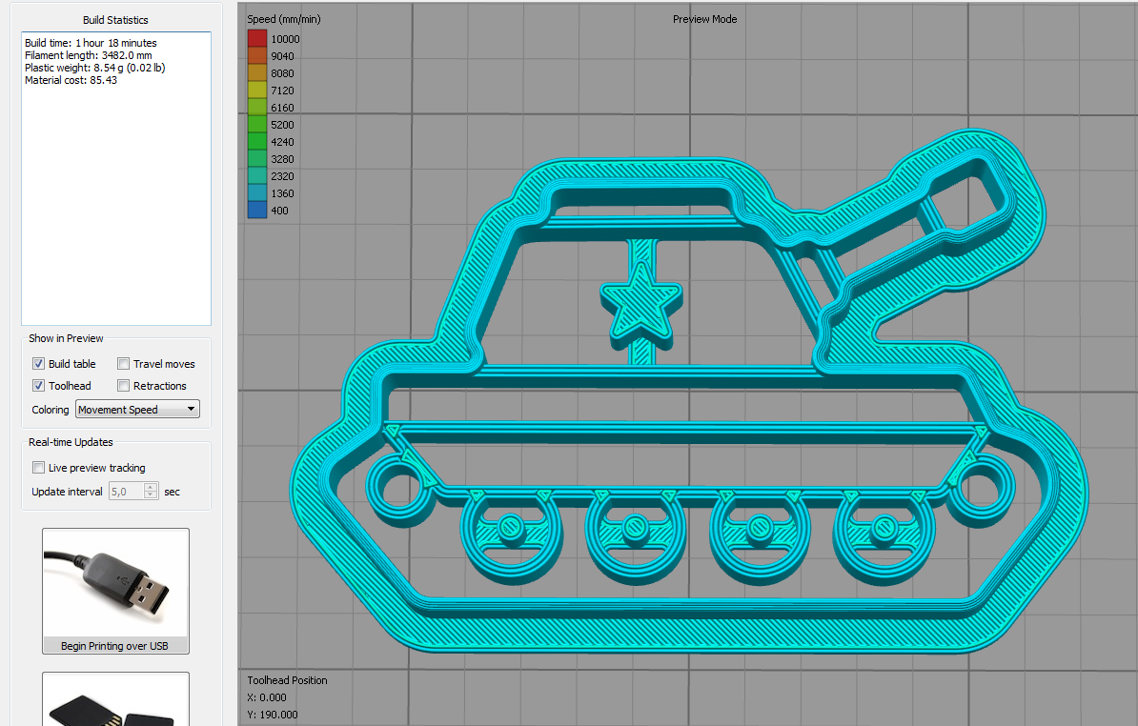Click the Update interval down stepper arrow
The height and width of the screenshot is (726, 1138).
(150, 494)
